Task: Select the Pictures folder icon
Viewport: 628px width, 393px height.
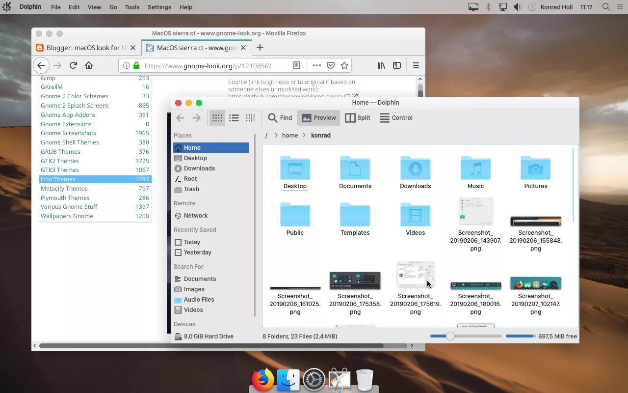Action: pyautogui.click(x=535, y=168)
